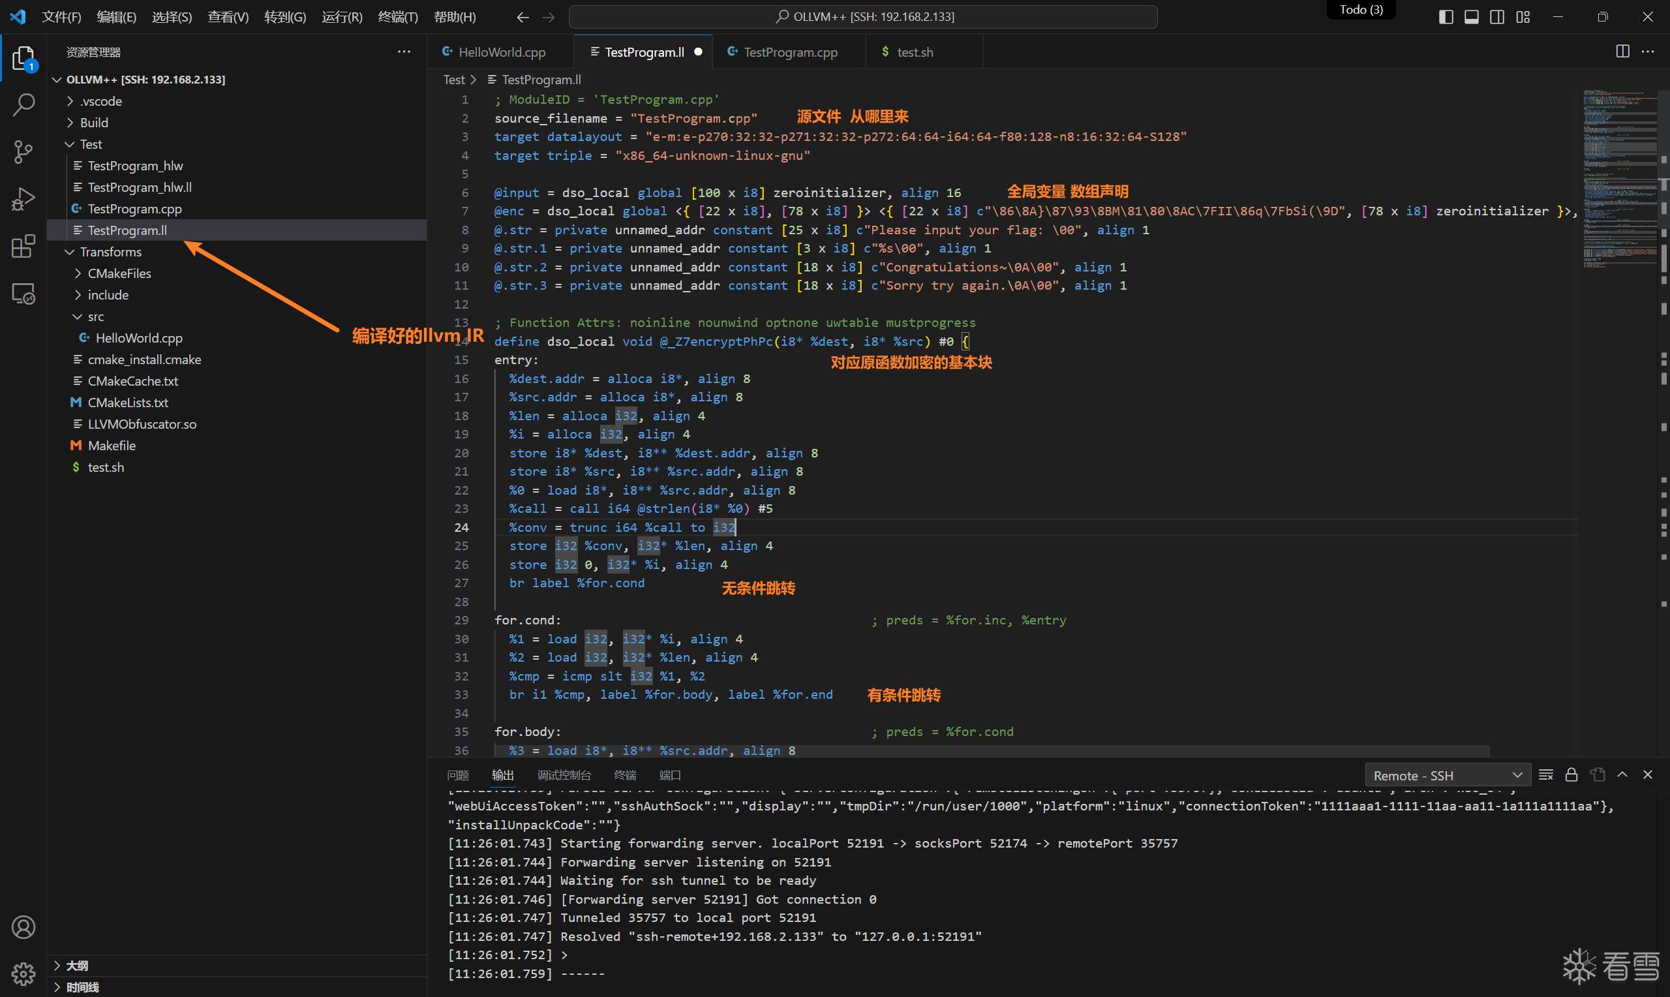Open the Remote Explorer view
Screen dimensions: 1670x997
pos(23,294)
